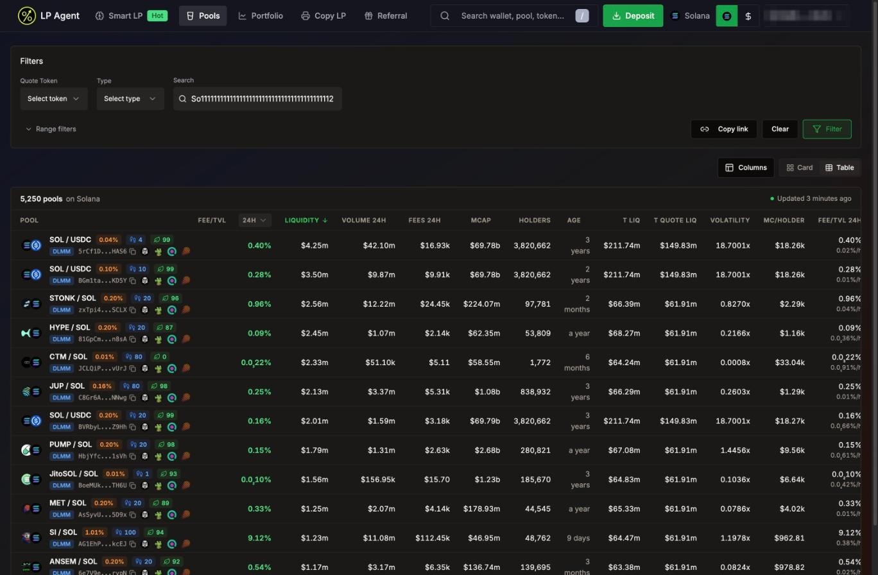
Task: Open the Columns chooser
Action: pos(746,167)
